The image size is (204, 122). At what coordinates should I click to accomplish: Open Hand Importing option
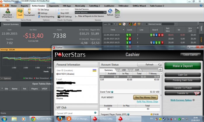[x=46, y=17]
